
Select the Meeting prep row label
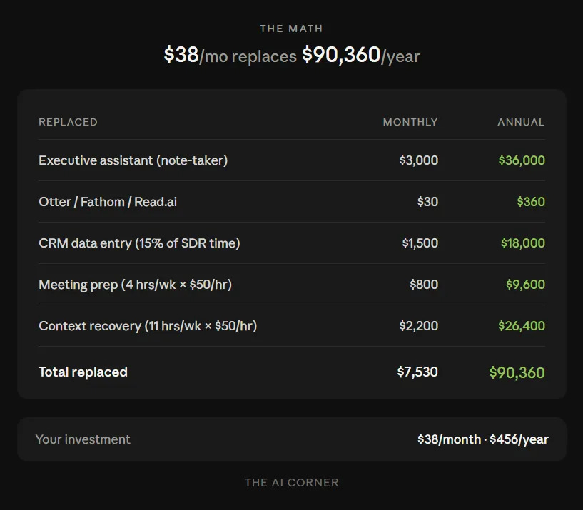click(x=136, y=285)
